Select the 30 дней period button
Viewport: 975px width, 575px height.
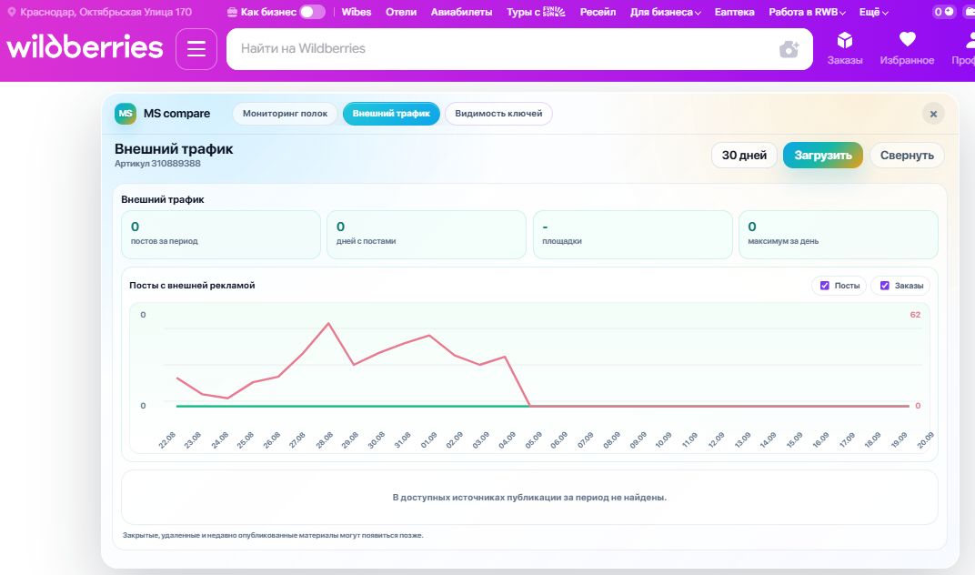[x=744, y=155]
